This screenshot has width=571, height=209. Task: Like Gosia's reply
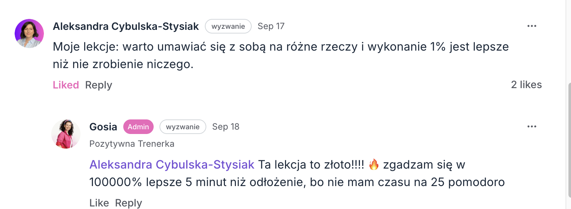tap(99, 203)
